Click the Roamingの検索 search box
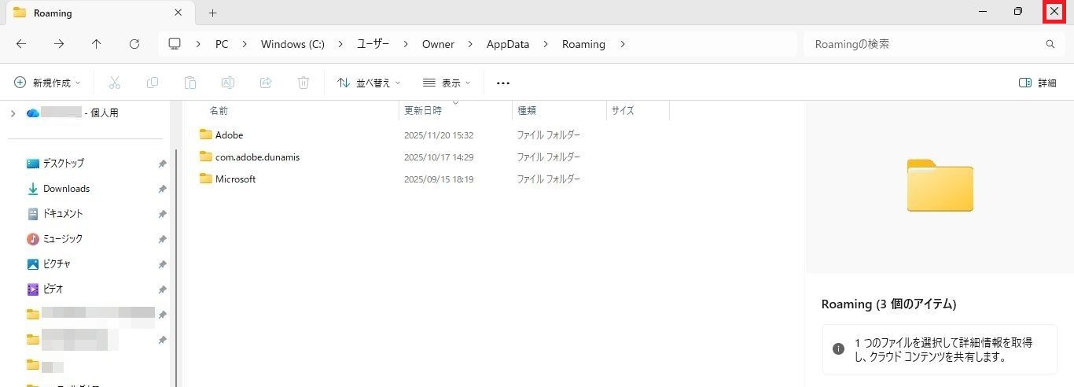The image size is (1074, 387). (x=924, y=44)
